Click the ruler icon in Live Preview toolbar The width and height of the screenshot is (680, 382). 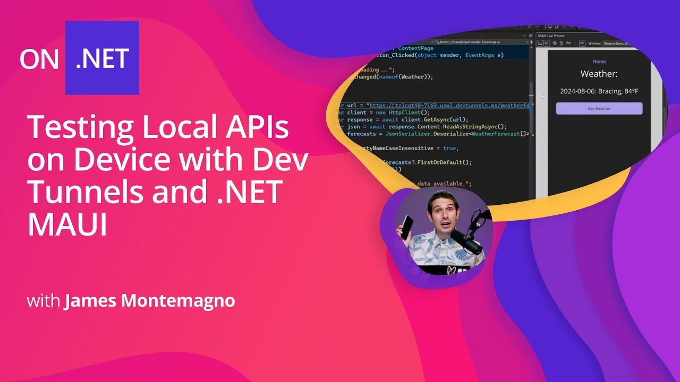pos(561,44)
